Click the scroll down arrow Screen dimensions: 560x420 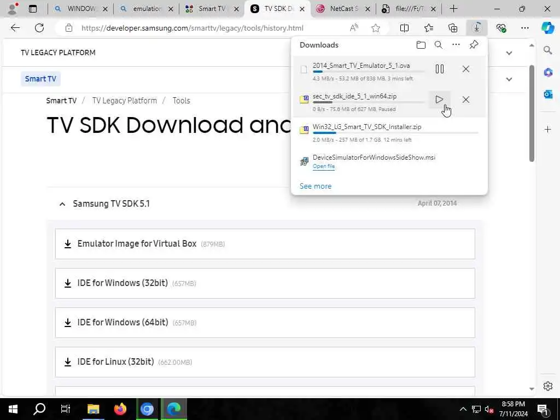coord(532,389)
